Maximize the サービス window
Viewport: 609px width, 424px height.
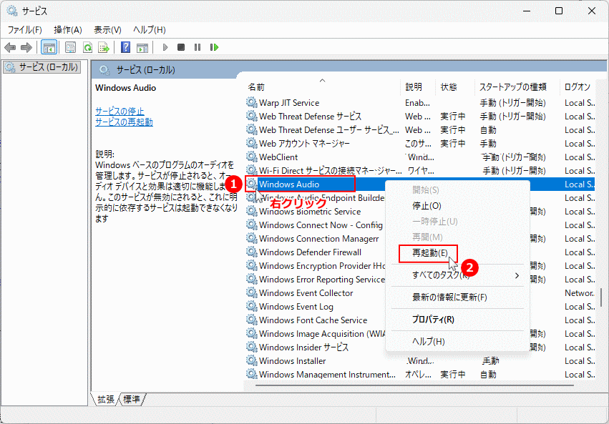click(x=558, y=11)
